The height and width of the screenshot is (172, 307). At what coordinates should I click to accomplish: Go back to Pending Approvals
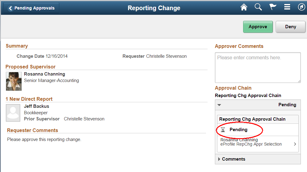(31, 8)
